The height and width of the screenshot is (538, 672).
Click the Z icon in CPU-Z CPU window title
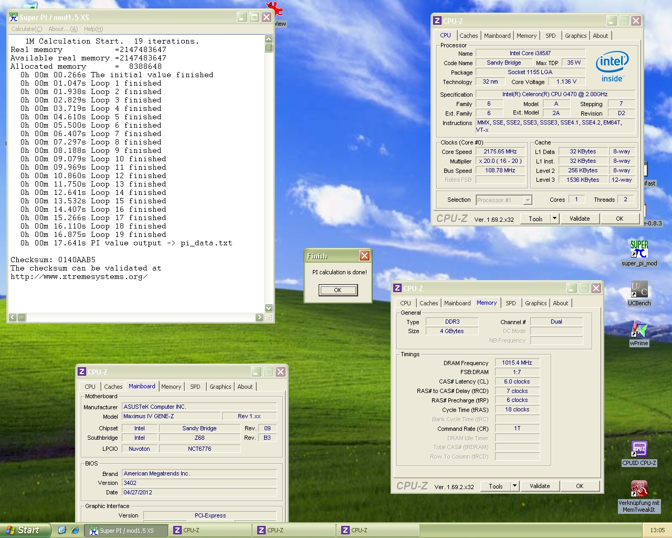coord(437,20)
